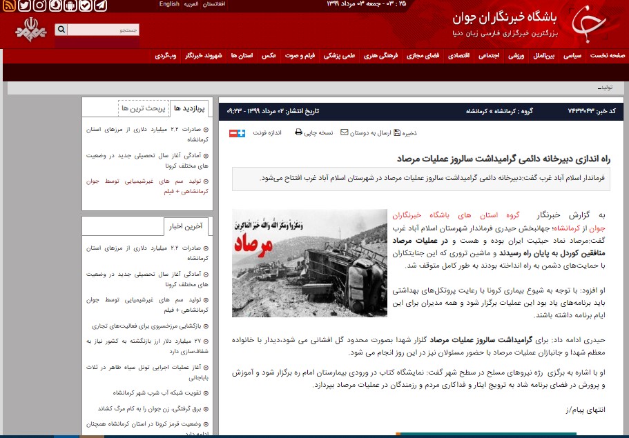Image resolution: width=629 pixels, height=438 pixels.
Task: Open the مرصاد article photo
Action: point(310,263)
